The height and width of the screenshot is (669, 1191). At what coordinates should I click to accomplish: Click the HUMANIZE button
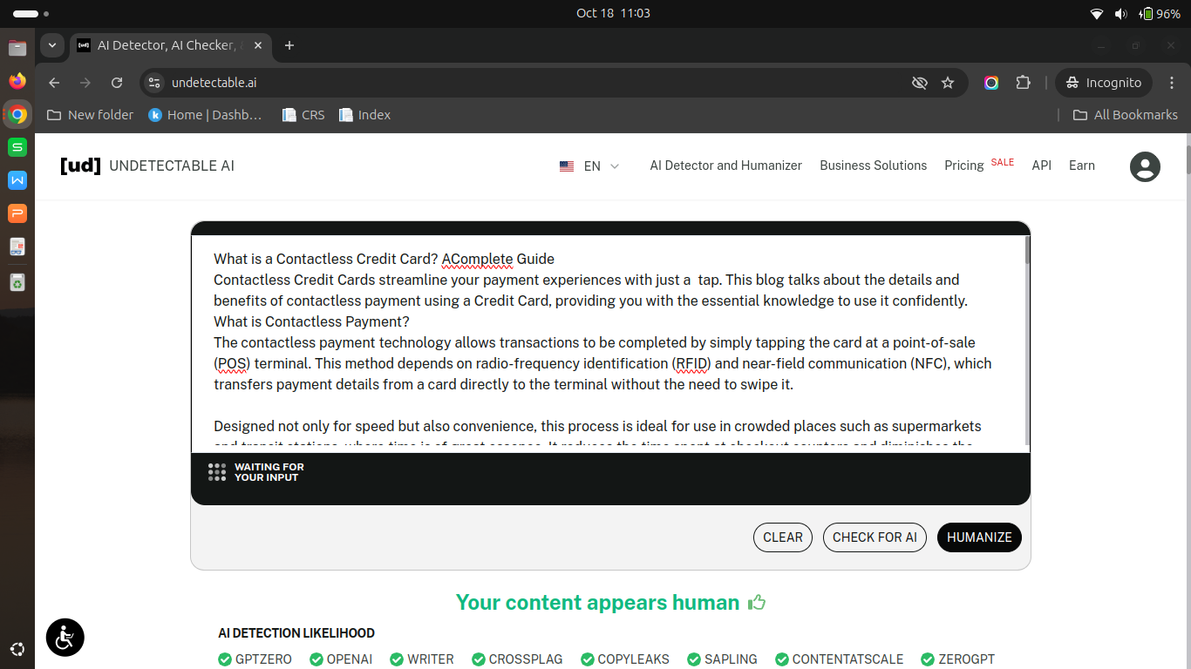978,537
